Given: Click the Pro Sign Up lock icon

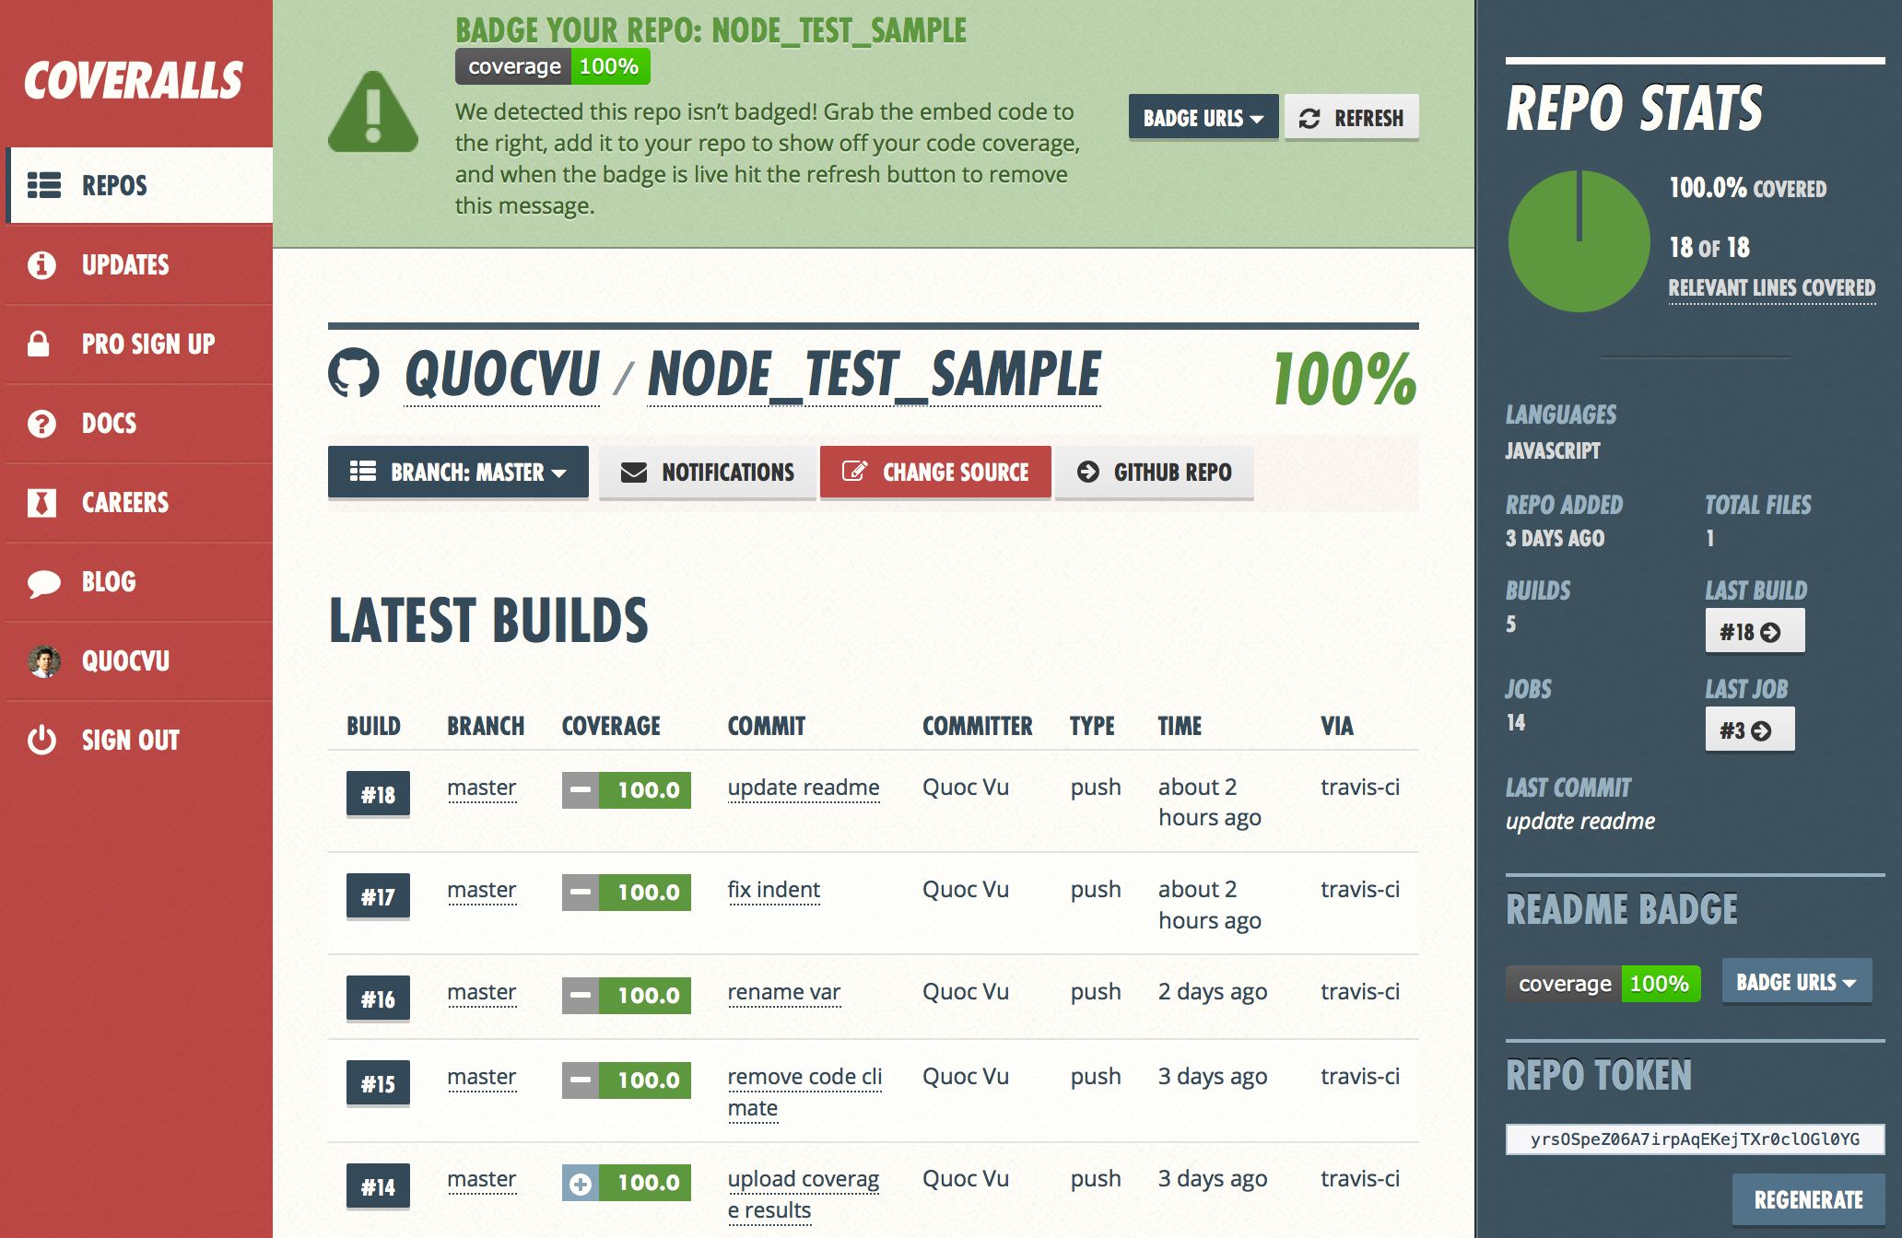Looking at the screenshot, I should [41, 344].
